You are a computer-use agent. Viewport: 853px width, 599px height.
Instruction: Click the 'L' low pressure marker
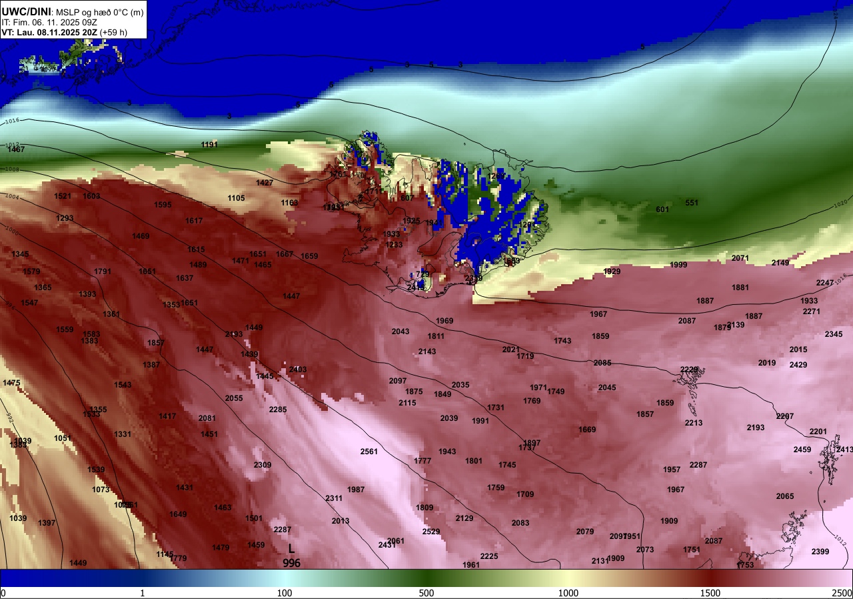coord(291,549)
